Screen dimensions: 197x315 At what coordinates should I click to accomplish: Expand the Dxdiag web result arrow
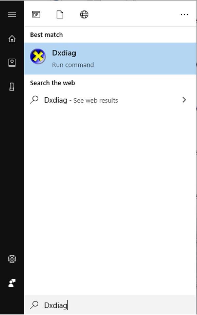[x=184, y=100]
